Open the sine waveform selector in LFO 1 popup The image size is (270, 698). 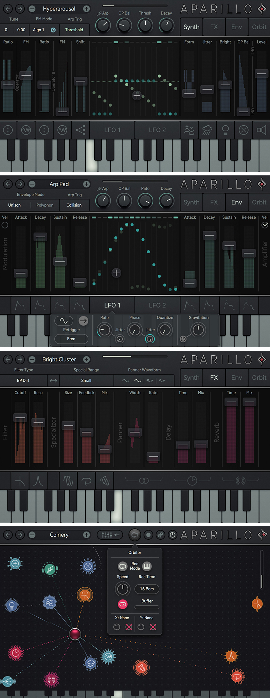pos(64,321)
